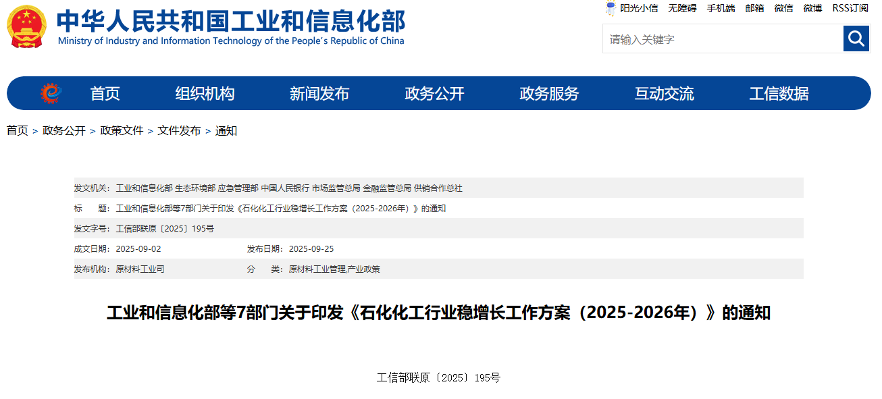This screenshot has width=882, height=399.
Task: Open the 邮箱 mailbox link
Action: [754, 8]
